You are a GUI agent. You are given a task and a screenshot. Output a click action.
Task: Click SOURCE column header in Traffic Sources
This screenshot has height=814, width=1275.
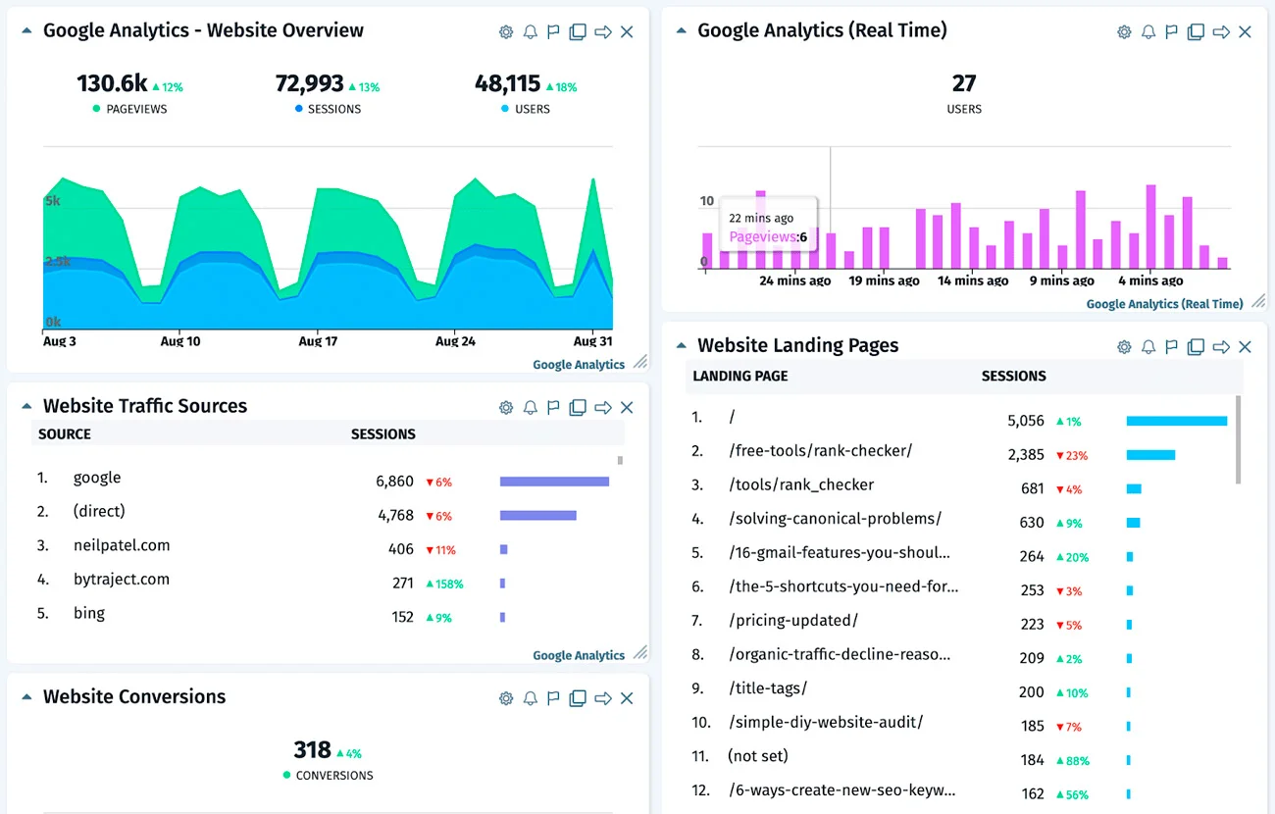pyautogui.click(x=65, y=434)
